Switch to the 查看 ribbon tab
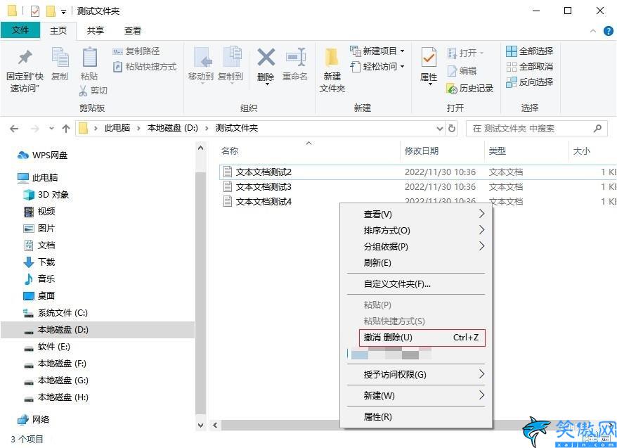Image resolution: width=617 pixels, height=448 pixels. coord(133,31)
